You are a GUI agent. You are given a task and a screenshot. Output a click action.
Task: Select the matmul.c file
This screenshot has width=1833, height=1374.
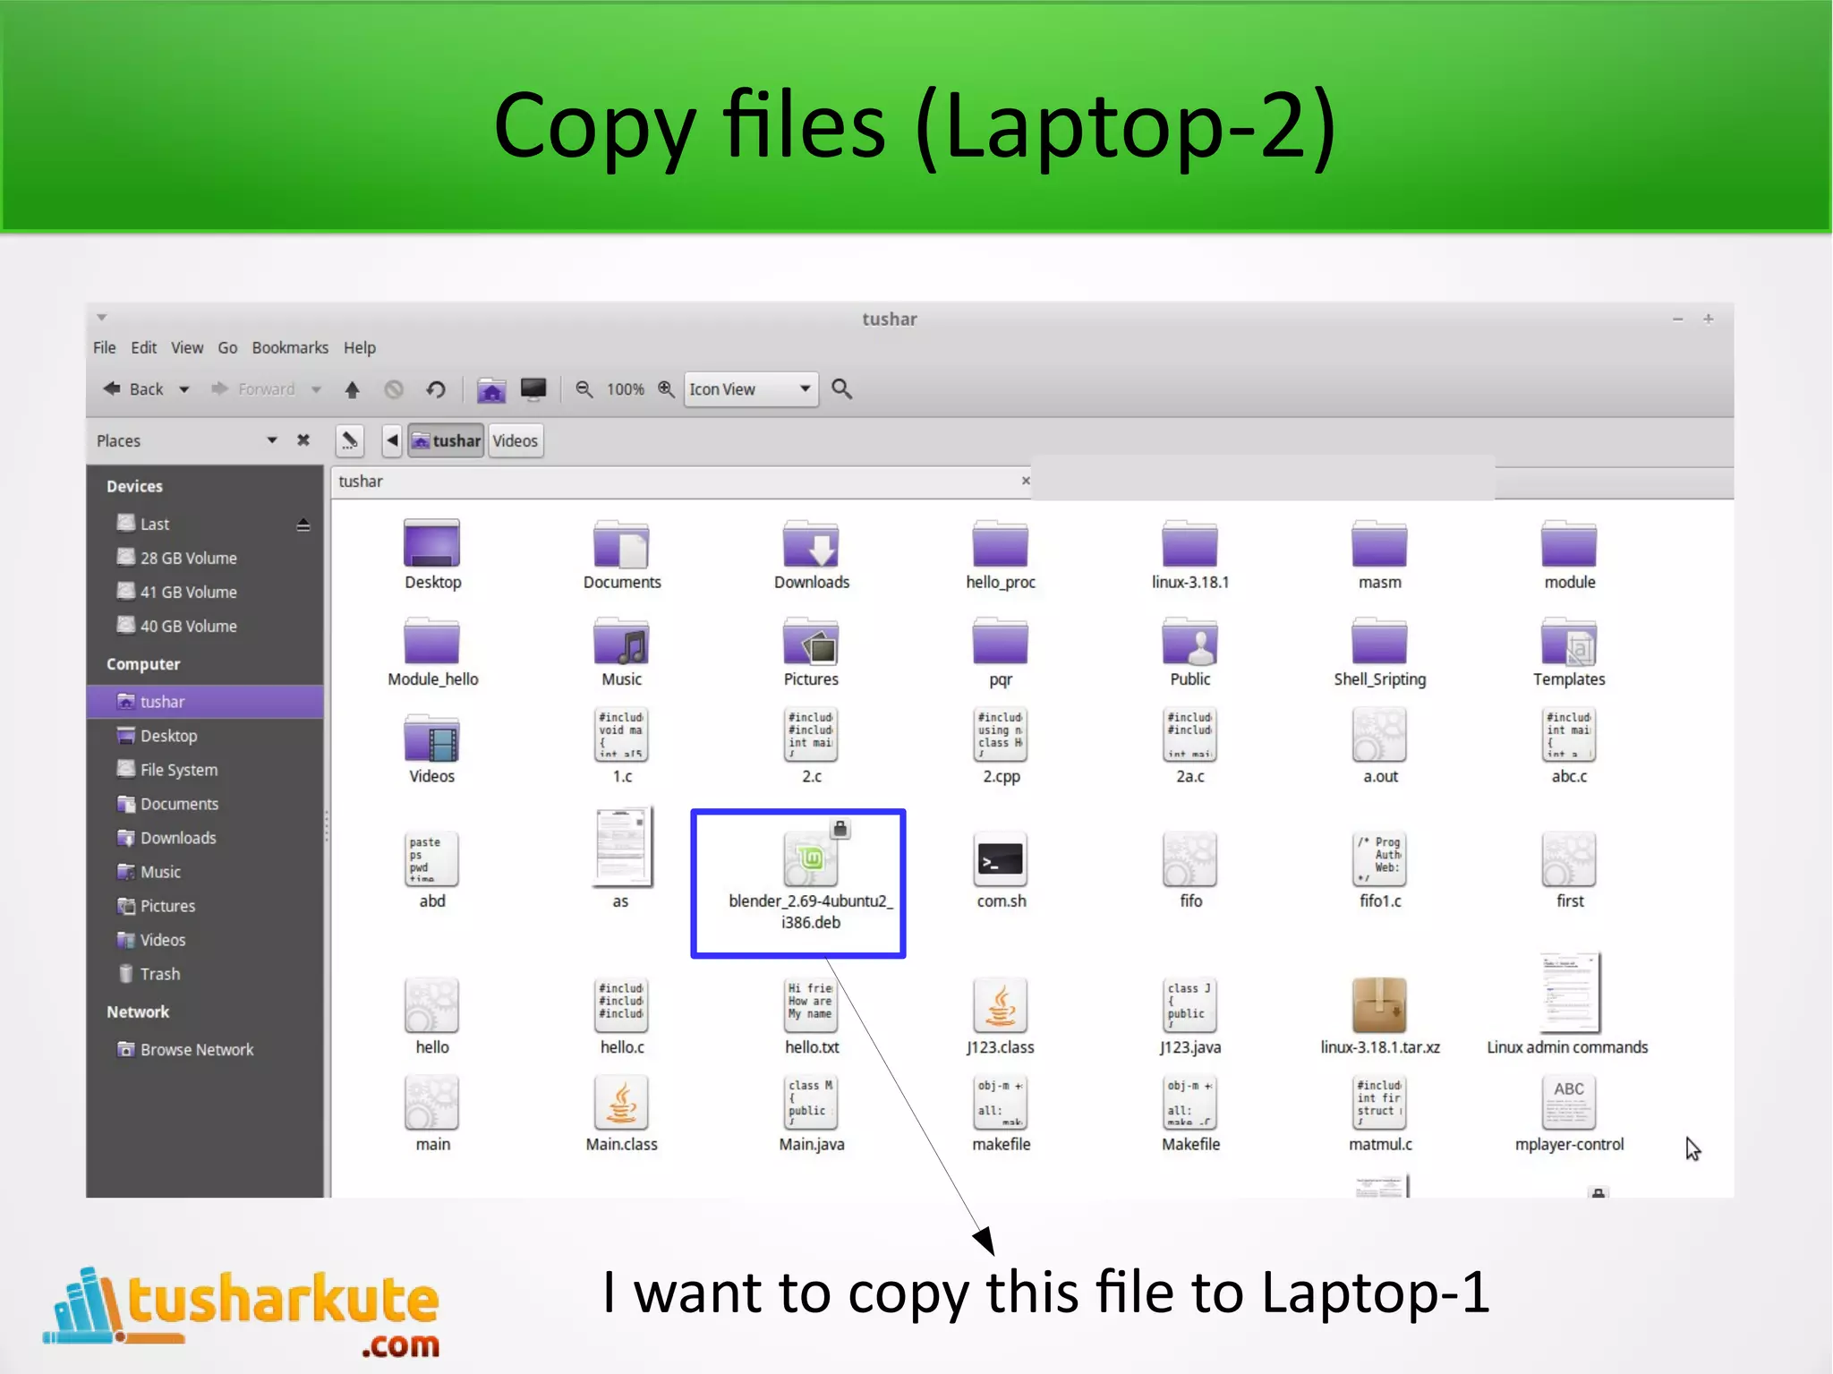pyautogui.click(x=1380, y=1114)
